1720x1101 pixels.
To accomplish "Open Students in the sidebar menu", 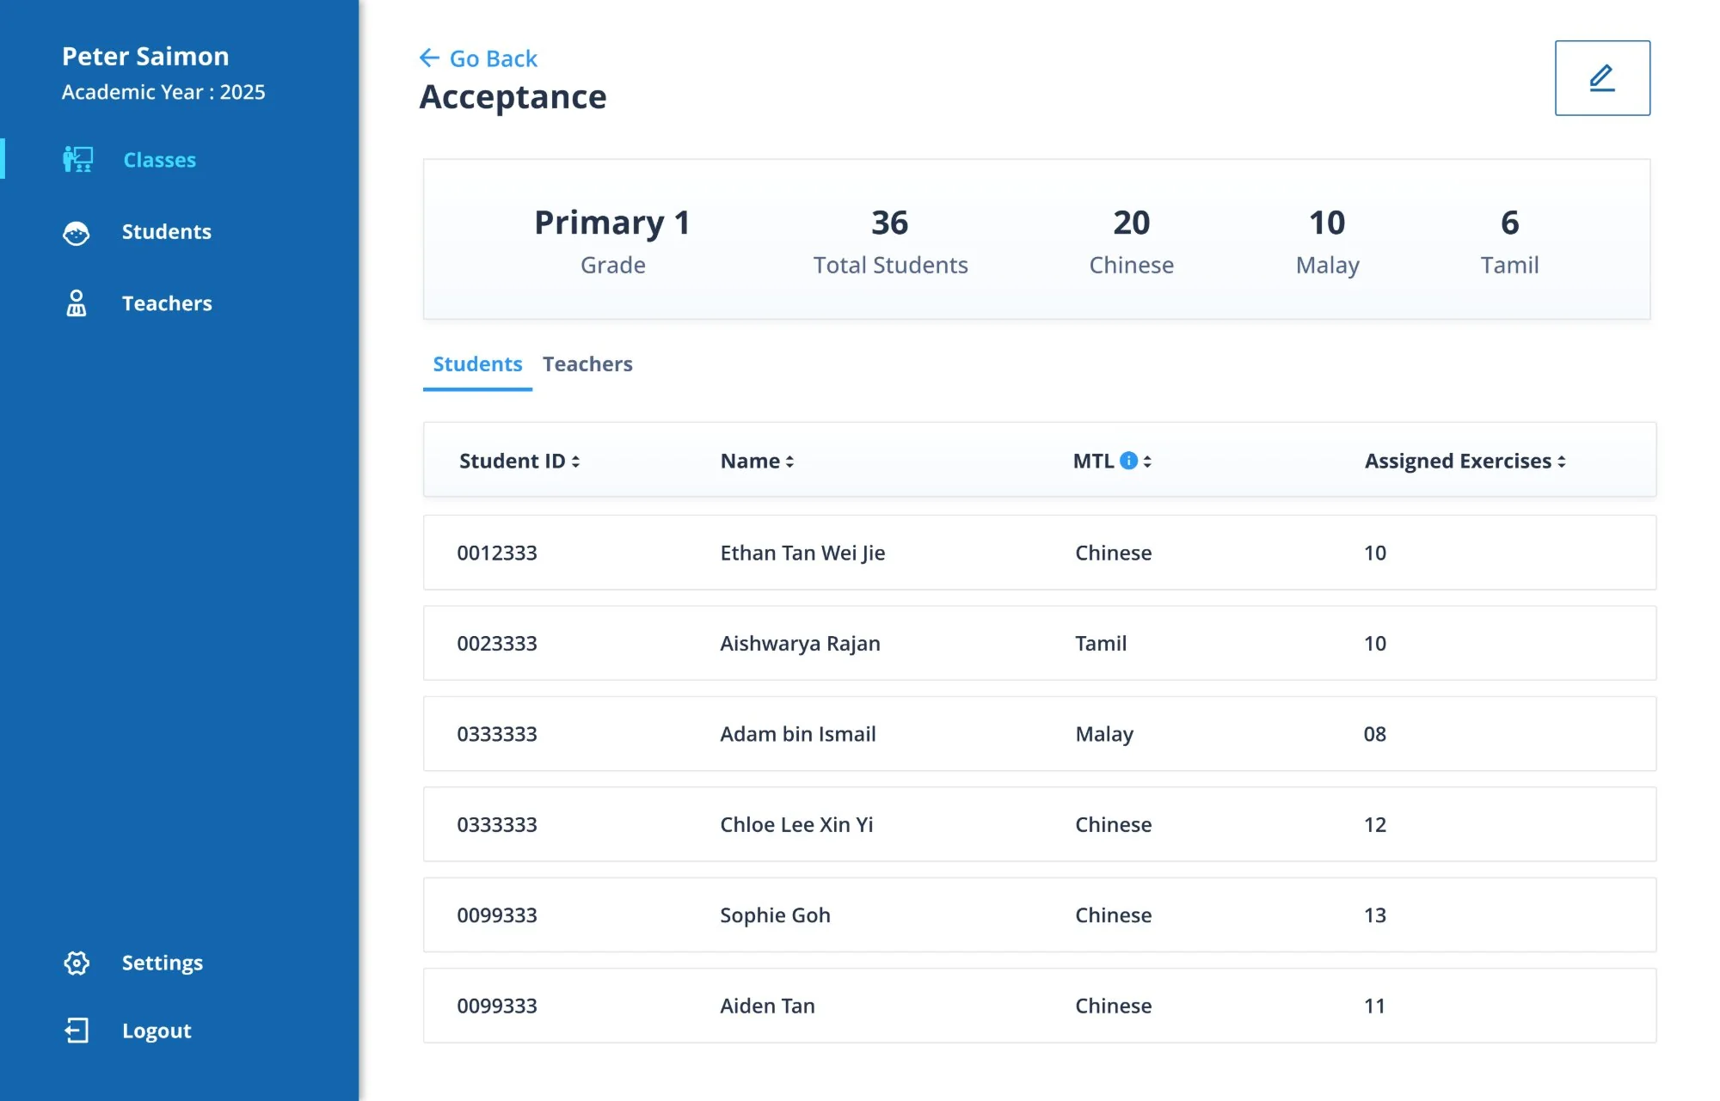I will (x=167, y=232).
